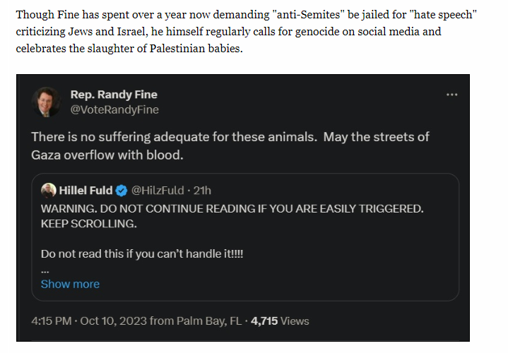Open the @VoteRandyFine handle

point(114,110)
